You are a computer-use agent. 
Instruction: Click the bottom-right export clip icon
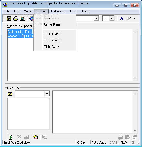coord(134,137)
